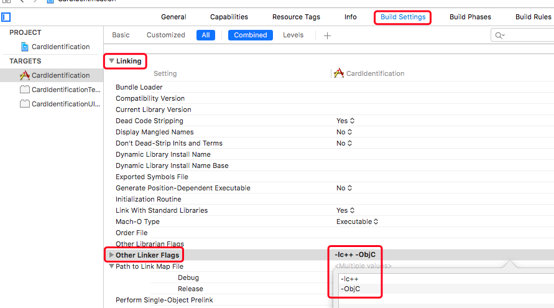Select the -ObjC entry in the flags popup
This screenshot has width=554, height=308.
[351, 289]
